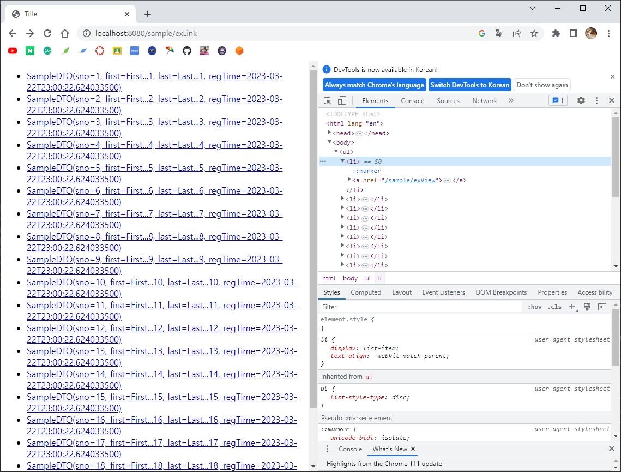Translate this page icon
This screenshot has height=472, width=621.
coord(499,33)
